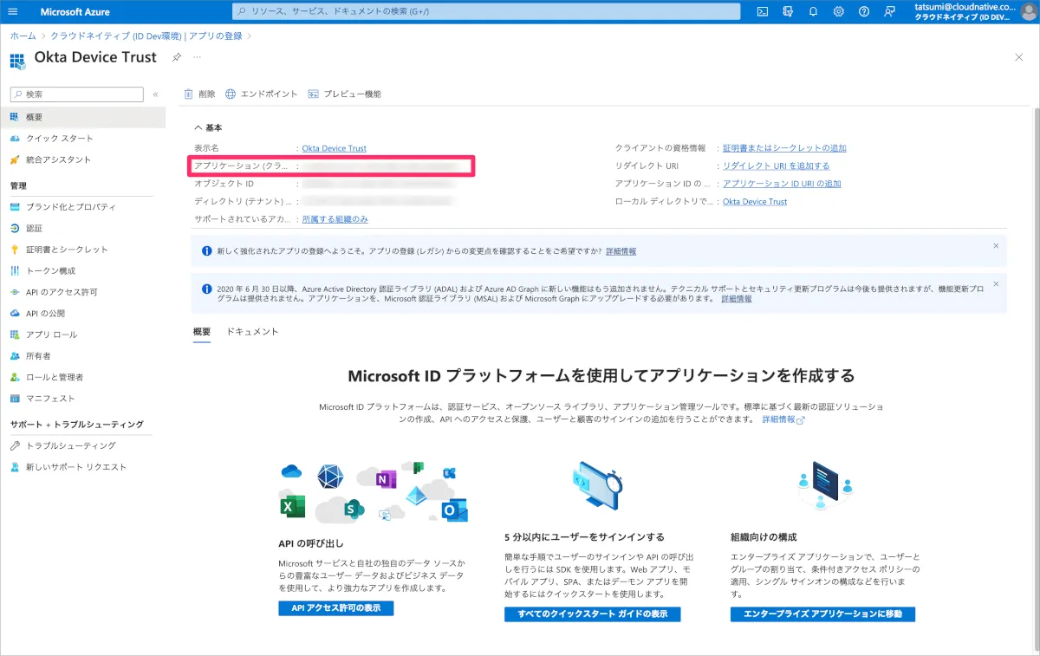Open the more options ellipsis beside title
Viewport: 1040px width, 656px height.
click(x=197, y=57)
